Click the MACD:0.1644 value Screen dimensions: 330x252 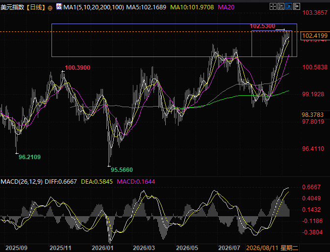[136, 182]
